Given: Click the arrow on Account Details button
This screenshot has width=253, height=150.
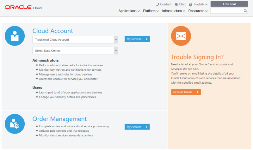Looking at the screenshot, I should click(197, 92).
